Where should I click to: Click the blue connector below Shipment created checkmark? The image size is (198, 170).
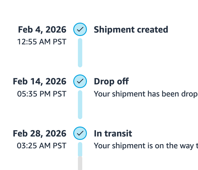[80, 52]
